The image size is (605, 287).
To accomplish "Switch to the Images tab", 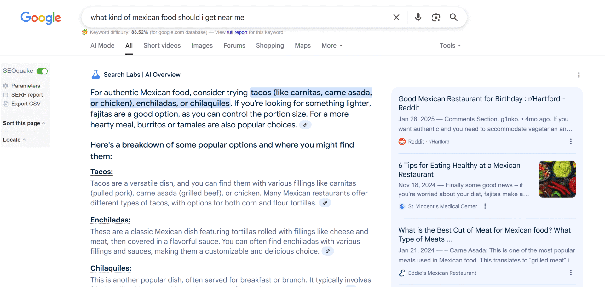I will pyautogui.click(x=202, y=46).
